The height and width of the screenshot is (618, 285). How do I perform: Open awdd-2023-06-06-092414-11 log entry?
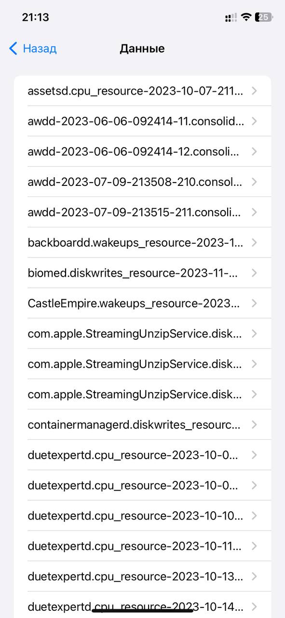[x=142, y=121]
